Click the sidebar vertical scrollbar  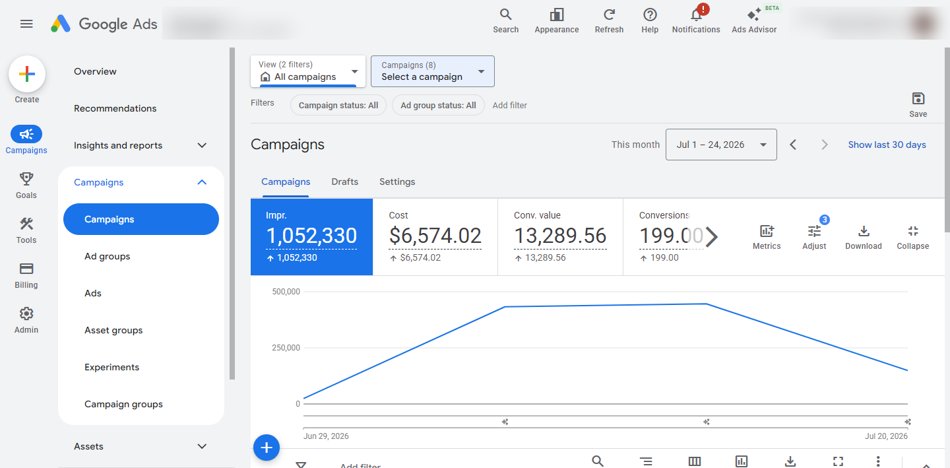(232, 213)
